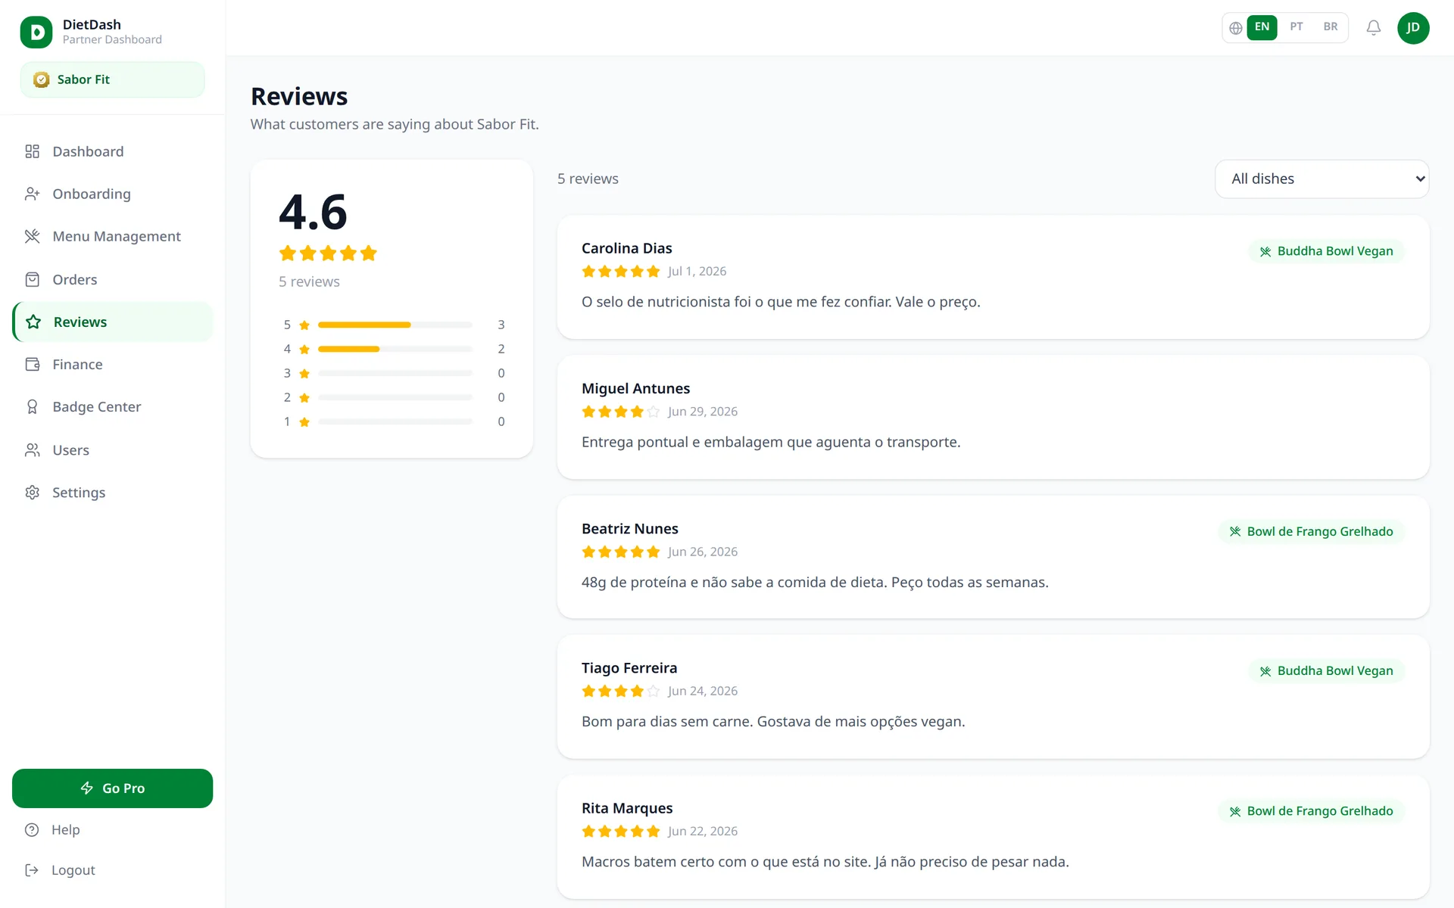Click the Tiago Ferreira reviewer name

point(629,668)
